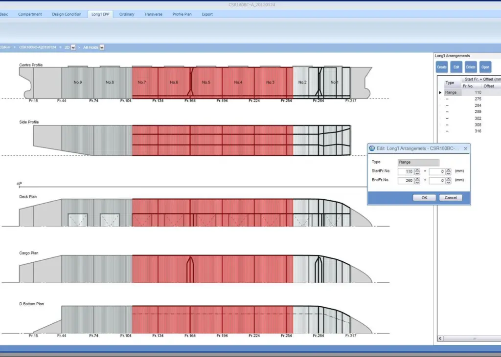Click the Long'l Arrangements panel title
This screenshot has width=501, height=357.
click(452, 56)
